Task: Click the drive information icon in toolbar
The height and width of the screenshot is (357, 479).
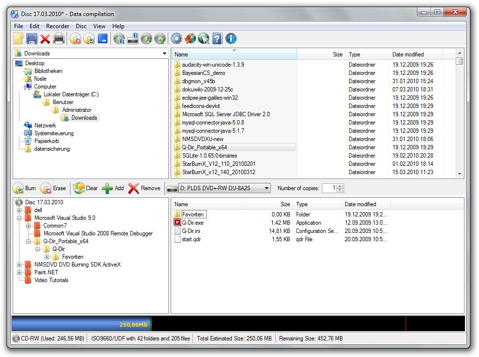Action: click(133, 39)
